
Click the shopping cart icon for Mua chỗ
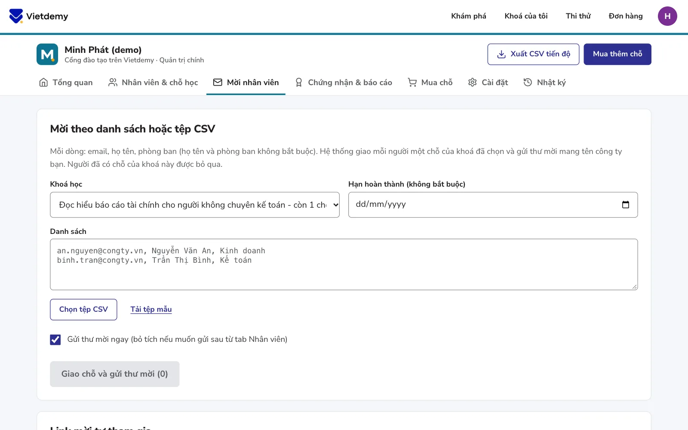point(412,83)
